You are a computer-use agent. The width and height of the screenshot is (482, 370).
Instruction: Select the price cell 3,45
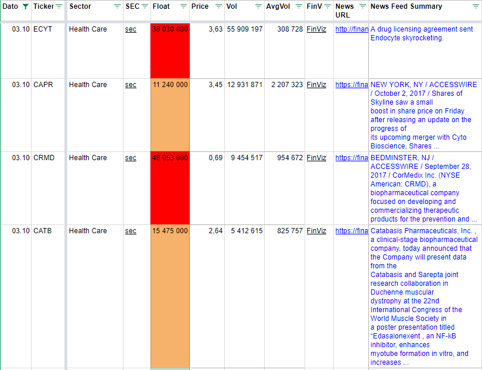[x=207, y=115]
